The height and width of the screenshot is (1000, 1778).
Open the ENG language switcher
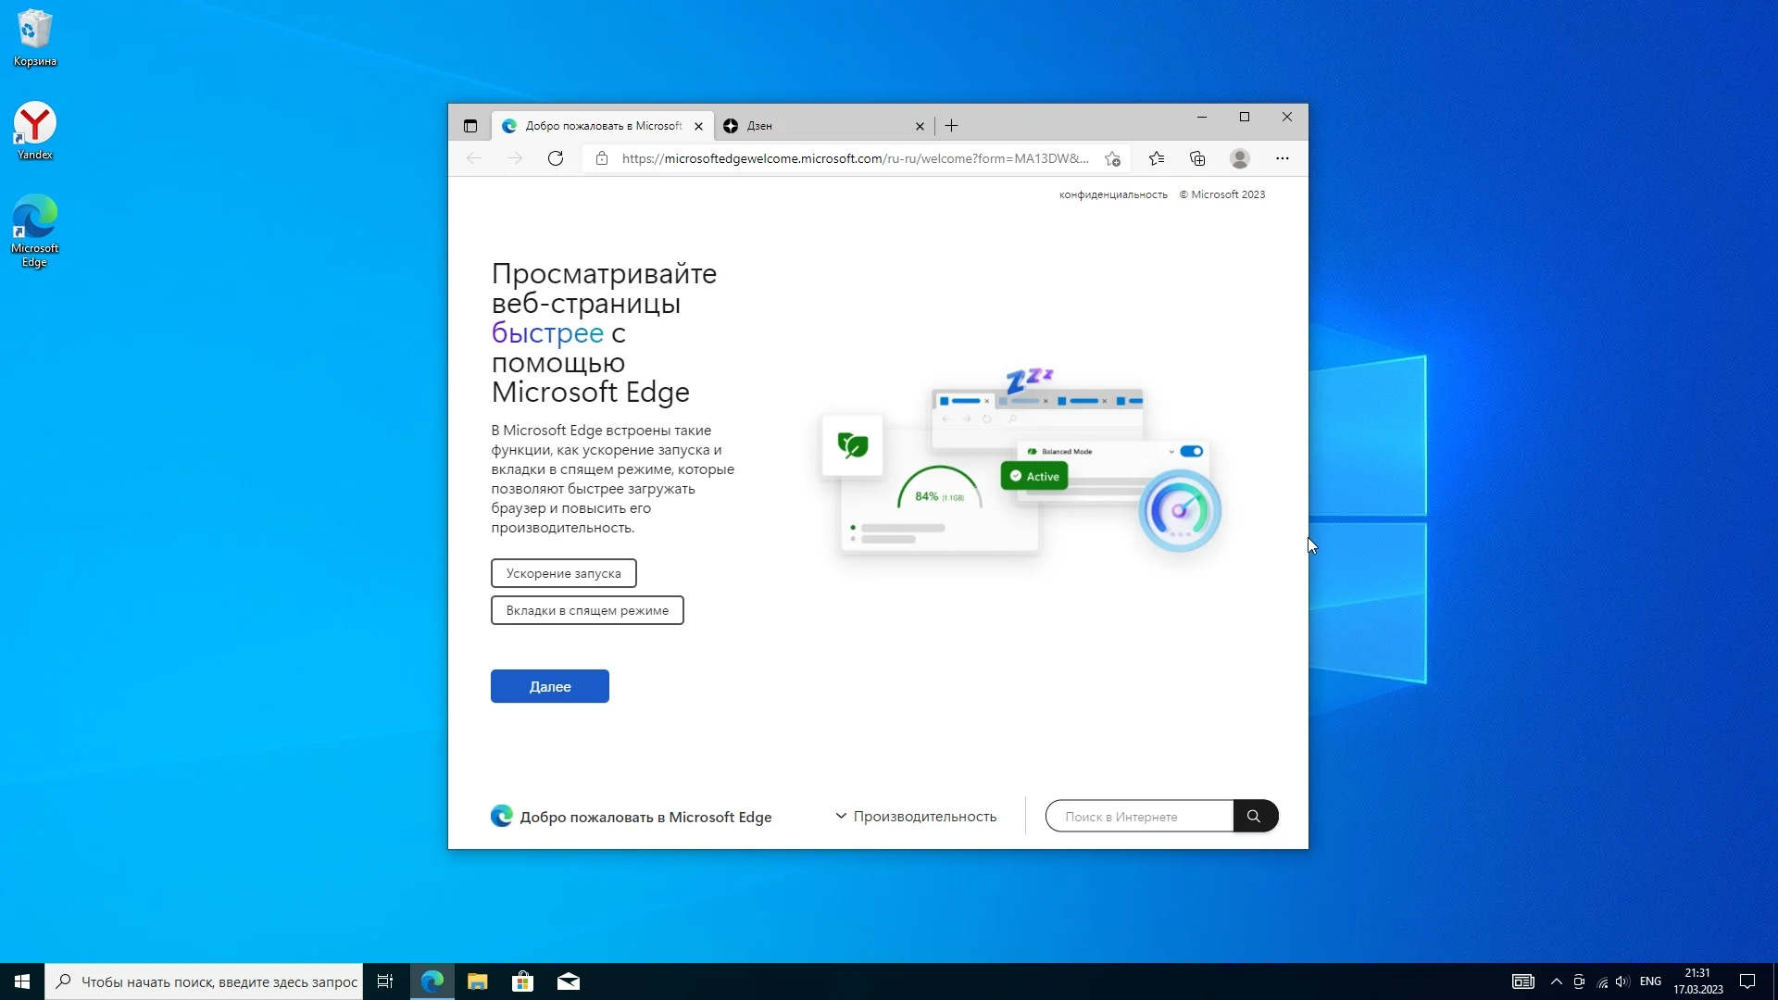[1650, 981]
